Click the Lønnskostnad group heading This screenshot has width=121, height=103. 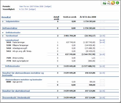coord(12,40)
